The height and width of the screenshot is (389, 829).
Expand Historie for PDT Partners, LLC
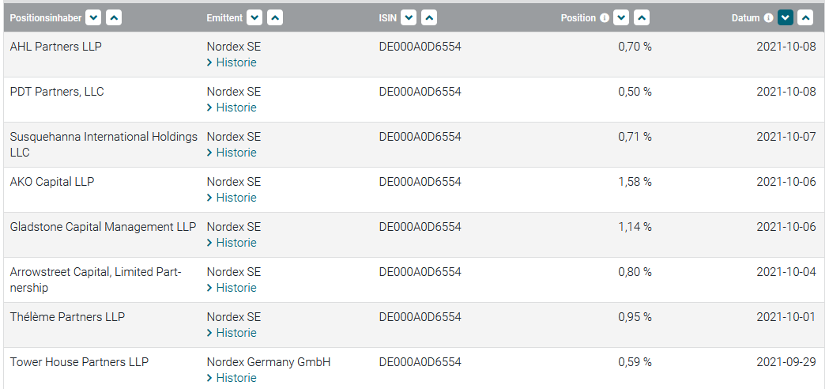(x=232, y=108)
